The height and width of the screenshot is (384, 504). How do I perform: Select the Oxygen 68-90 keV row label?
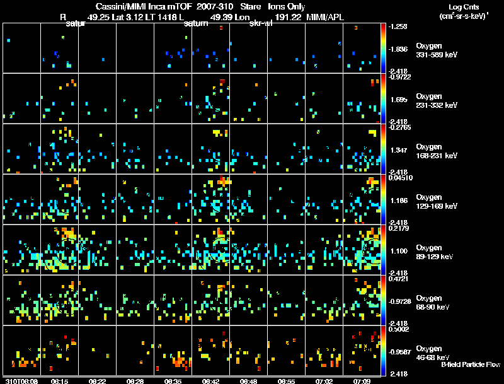(x=432, y=303)
